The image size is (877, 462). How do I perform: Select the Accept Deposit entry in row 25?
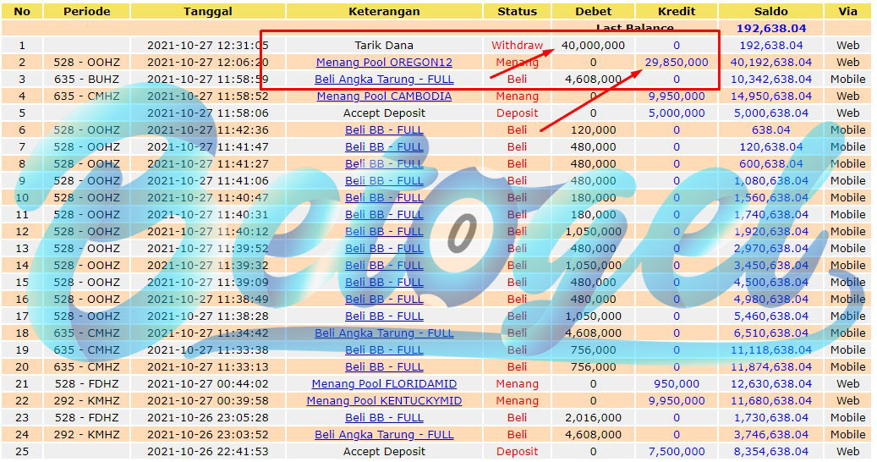pyautogui.click(x=384, y=451)
